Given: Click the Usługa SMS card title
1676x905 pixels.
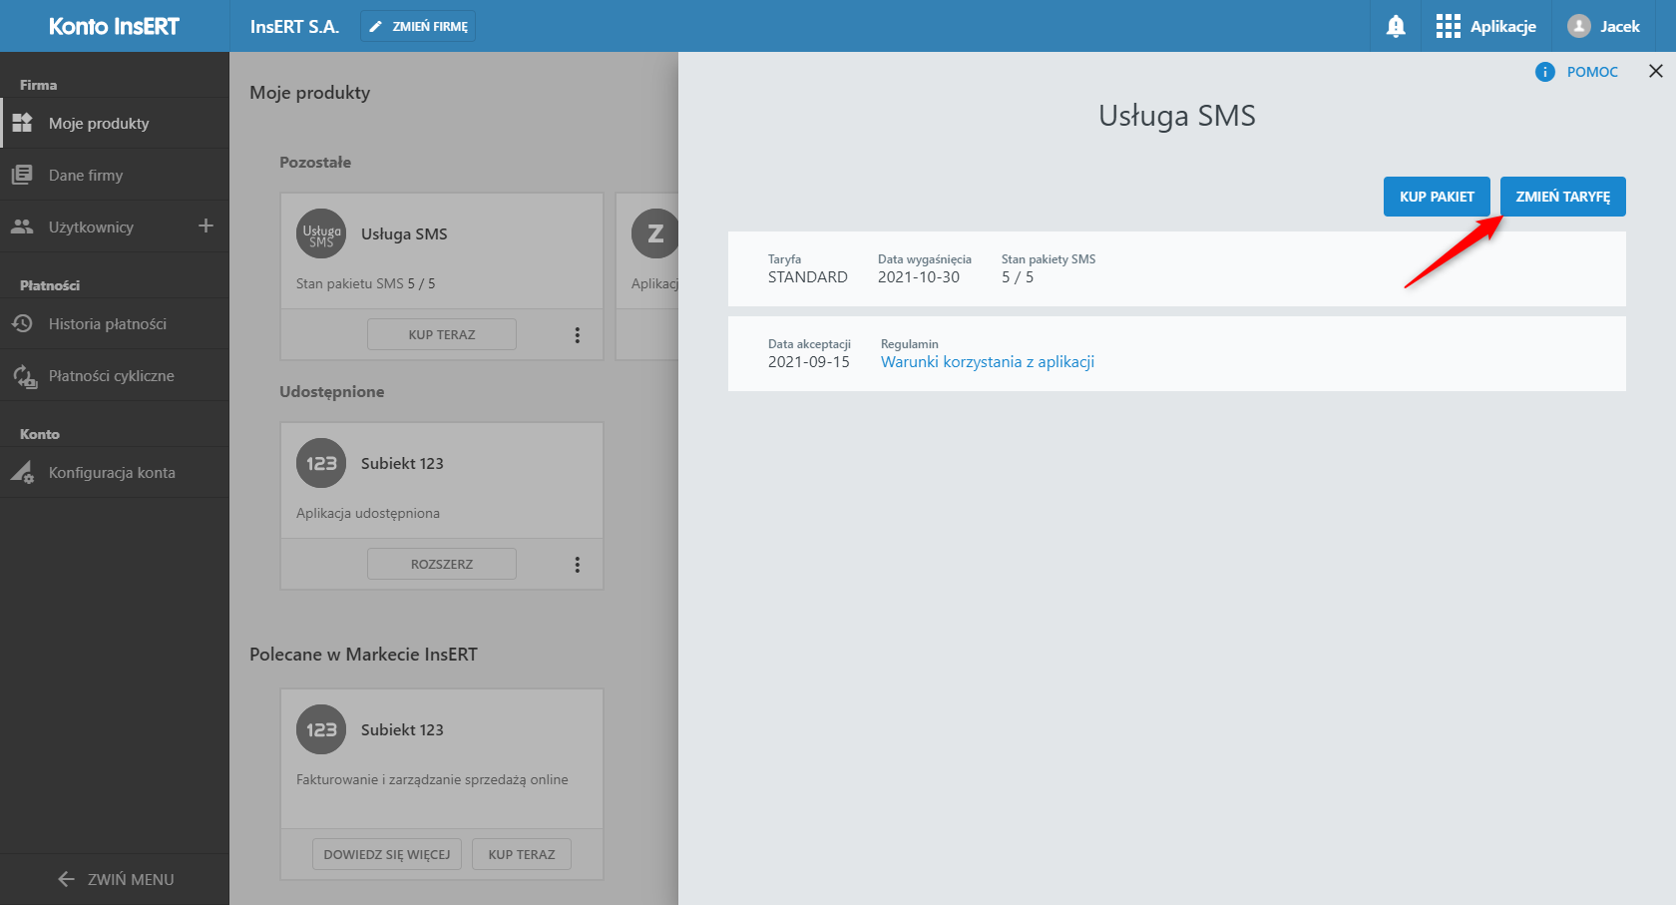Looking at the screenshot, I should [x=404, y=233].
